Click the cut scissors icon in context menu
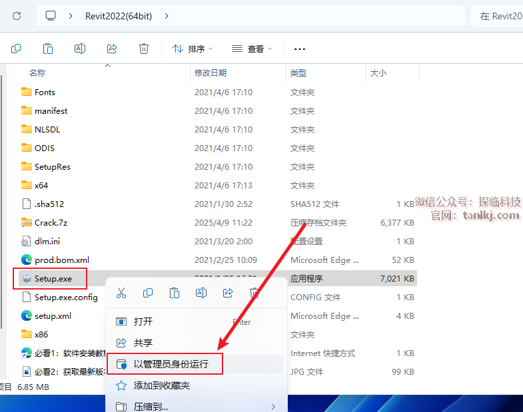Viewport: 523px width, 412px height. [x=121, y=293]
